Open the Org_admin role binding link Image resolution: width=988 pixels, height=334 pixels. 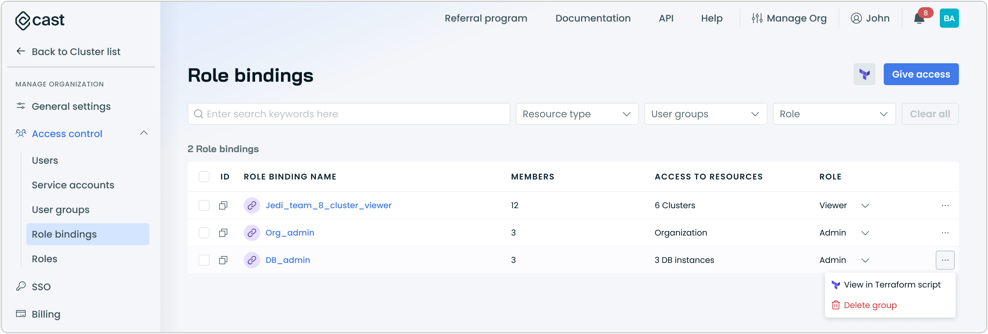290,233
